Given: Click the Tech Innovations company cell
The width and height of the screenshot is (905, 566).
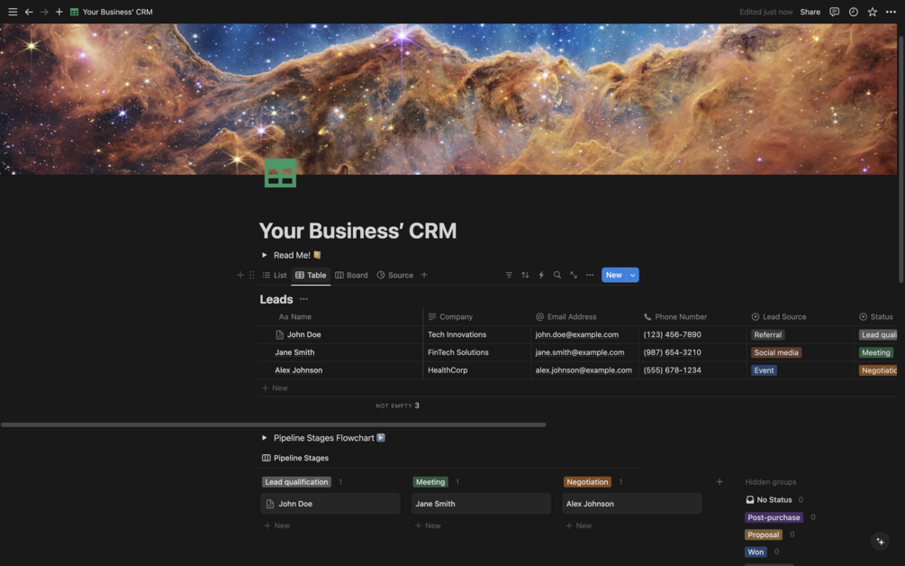Looking at the screenshot, I should [476, 334].
